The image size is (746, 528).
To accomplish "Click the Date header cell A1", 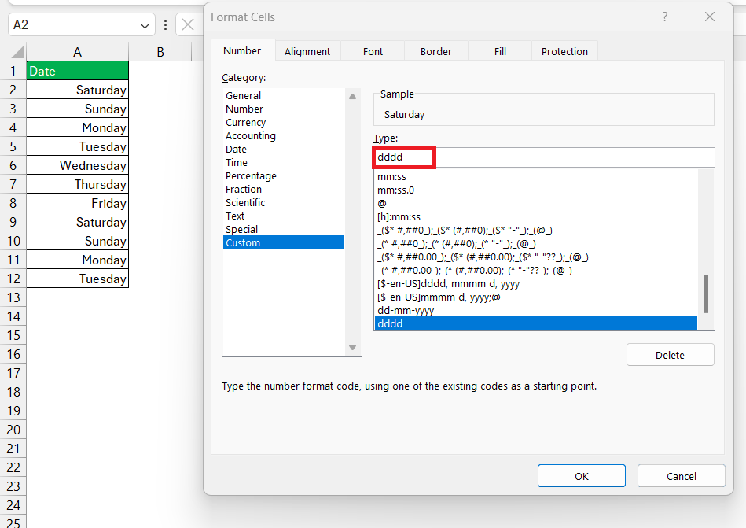I will [78, 71].
